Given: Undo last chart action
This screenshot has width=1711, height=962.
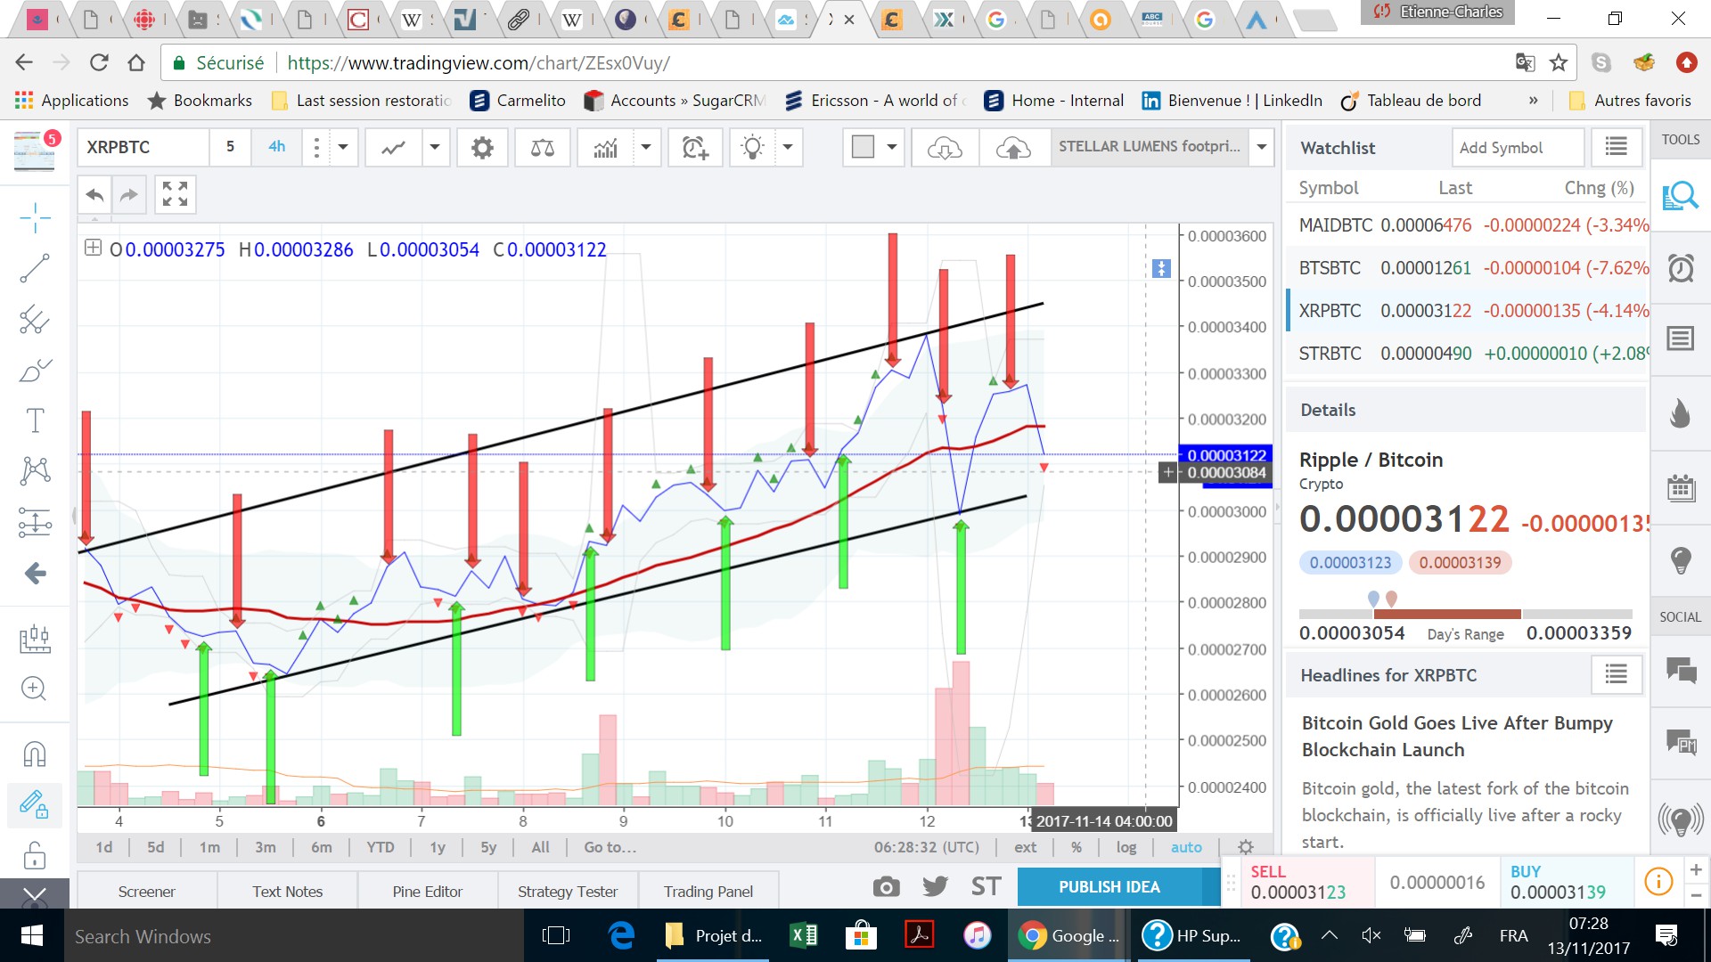Looking at the screenshot, I should click(95, 194).
